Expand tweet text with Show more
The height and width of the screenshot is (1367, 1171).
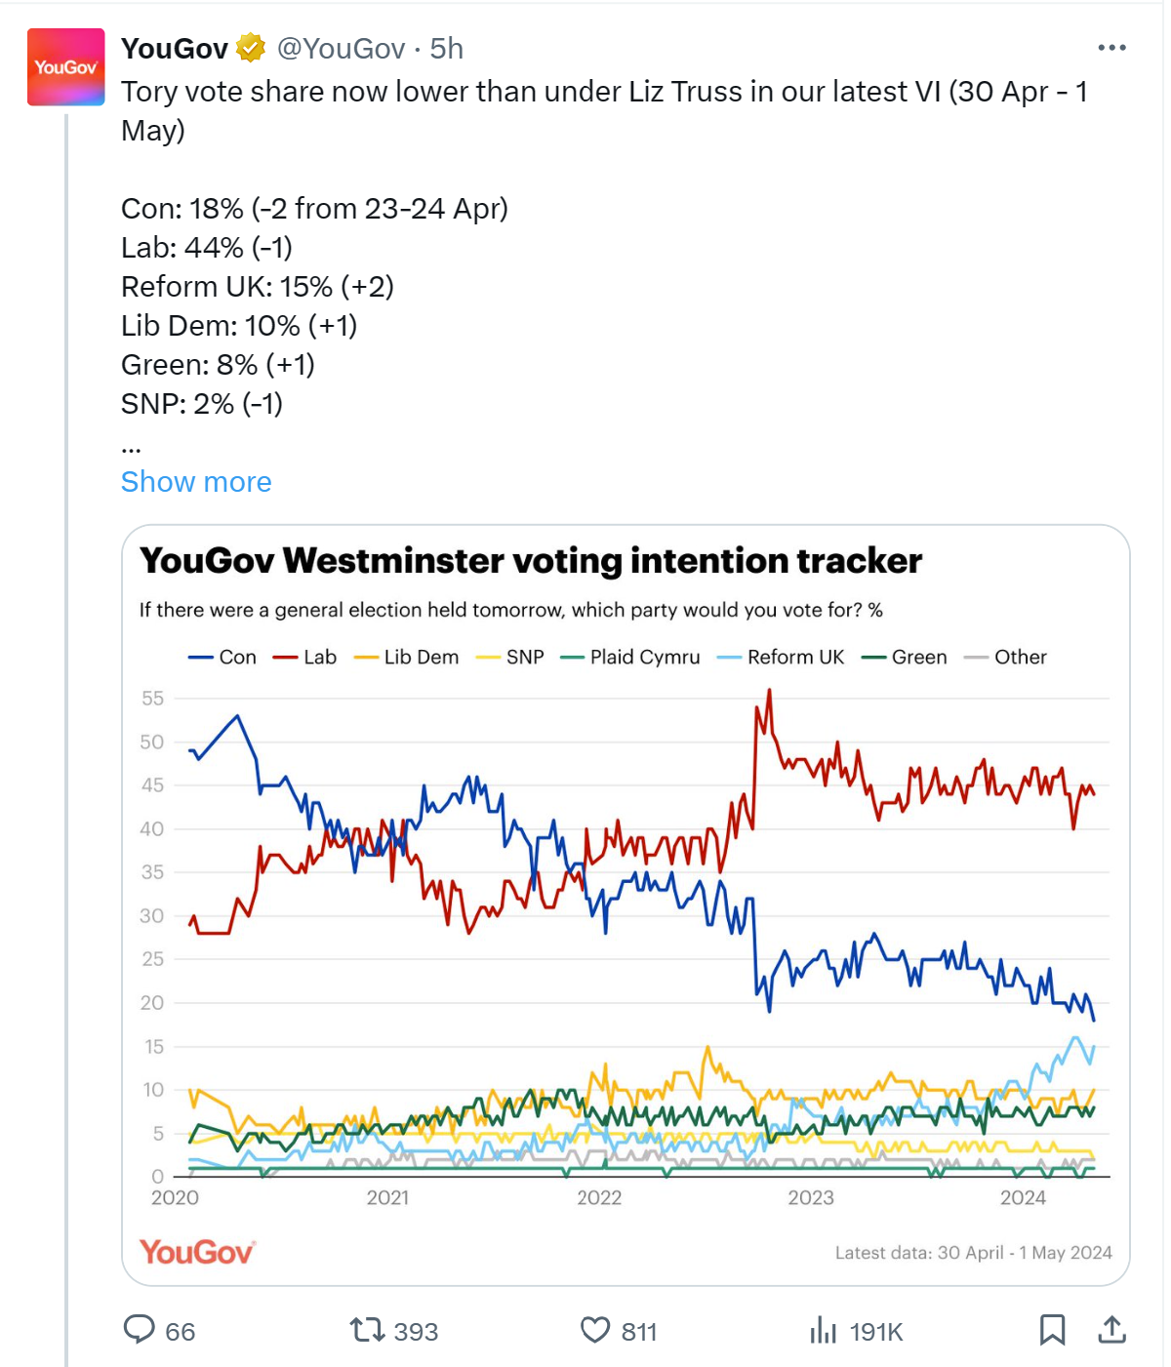pyautogui.click(x=196, y=482)
